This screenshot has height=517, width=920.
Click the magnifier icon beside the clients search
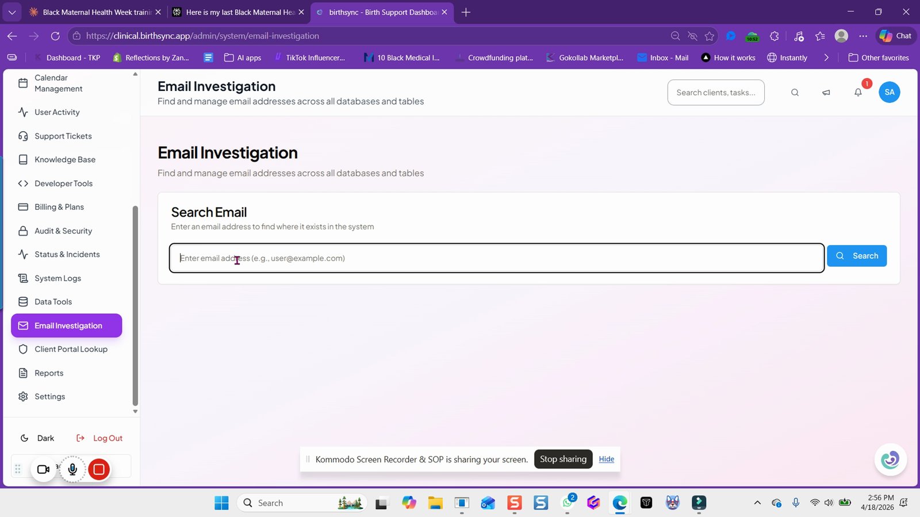pos(795,92)
